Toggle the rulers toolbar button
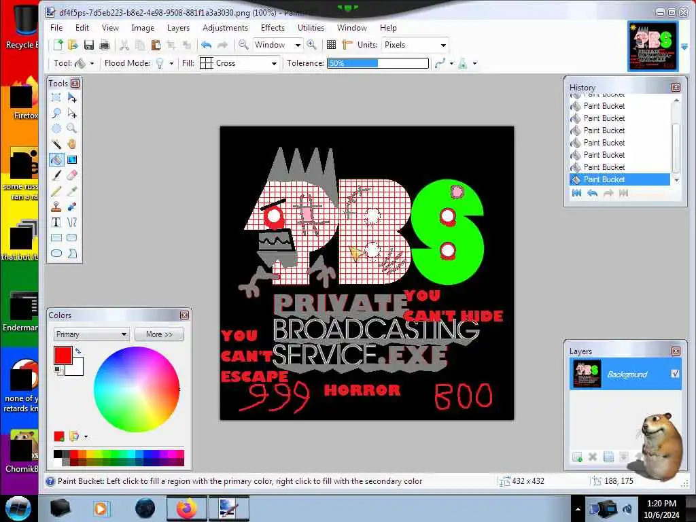Image resolution: width=696 pixels, height=522 pixels. click(x=347, y=44)
